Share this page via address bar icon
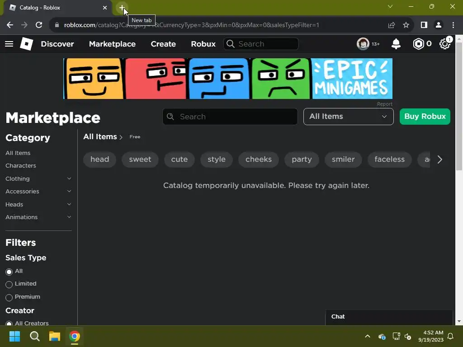Screen dimensions: 463x347 [x=392, y=25]
